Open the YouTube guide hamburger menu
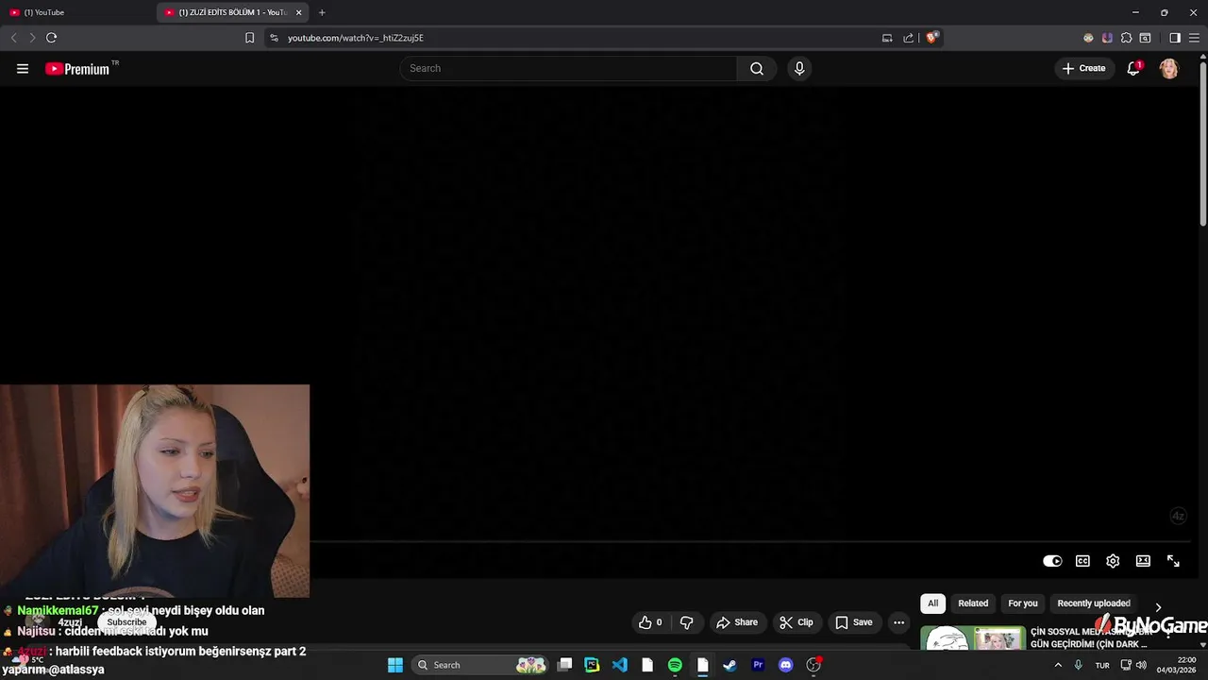 click(x=23, y=69)
